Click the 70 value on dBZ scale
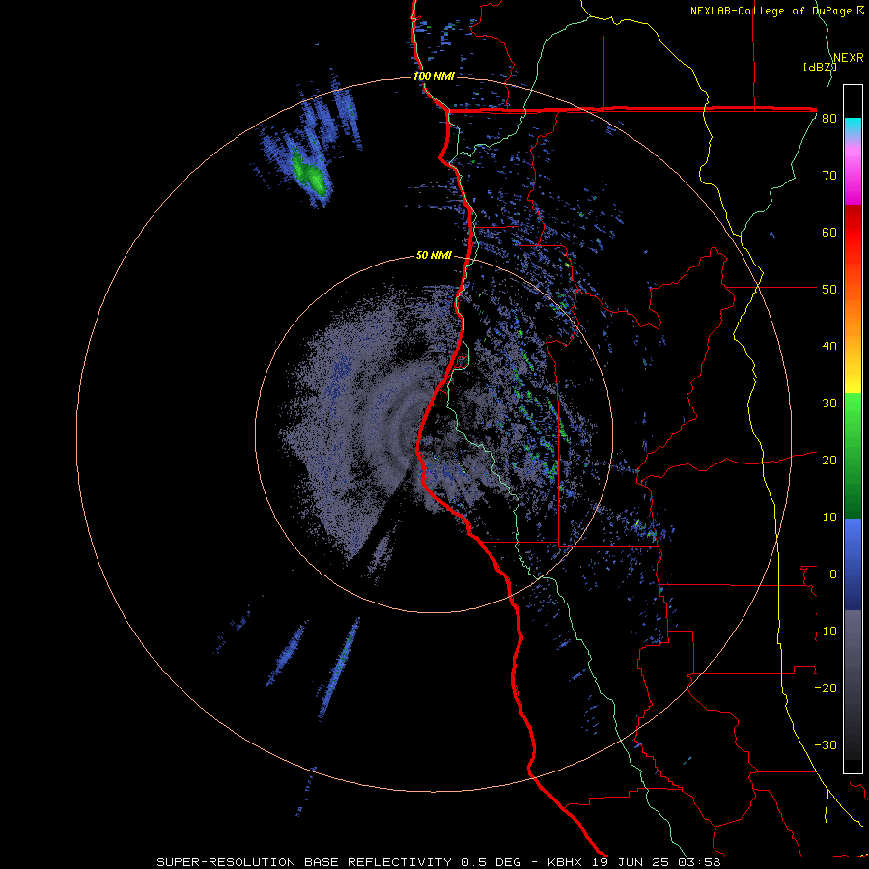This screenshot has width=869, height=869. (829, 176)
